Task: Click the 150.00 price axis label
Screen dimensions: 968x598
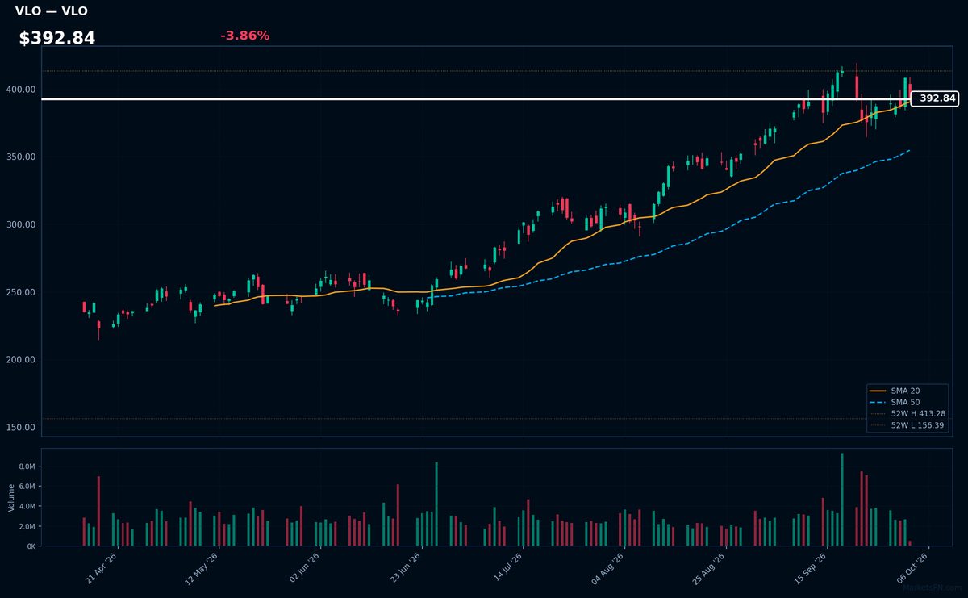Action: click(22, 428)
